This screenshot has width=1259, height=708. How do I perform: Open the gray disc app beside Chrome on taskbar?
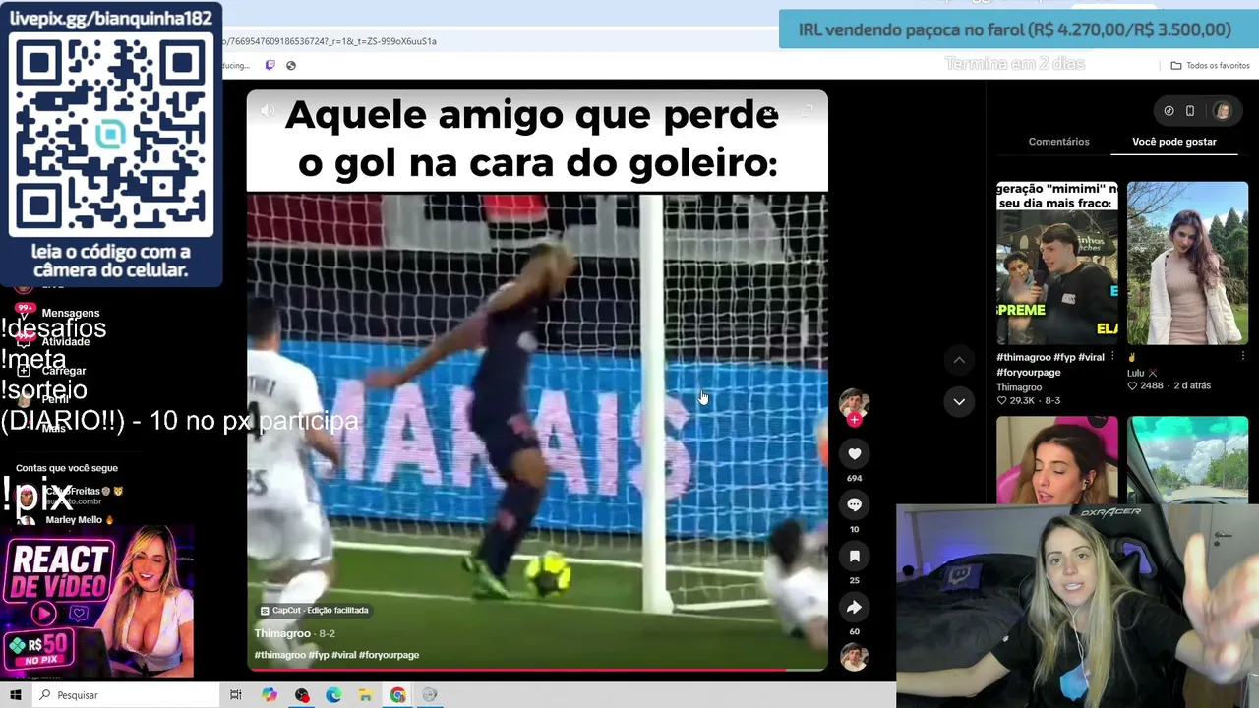(429, 695)
